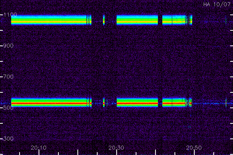Click the 20:30 time axis label

116,148
